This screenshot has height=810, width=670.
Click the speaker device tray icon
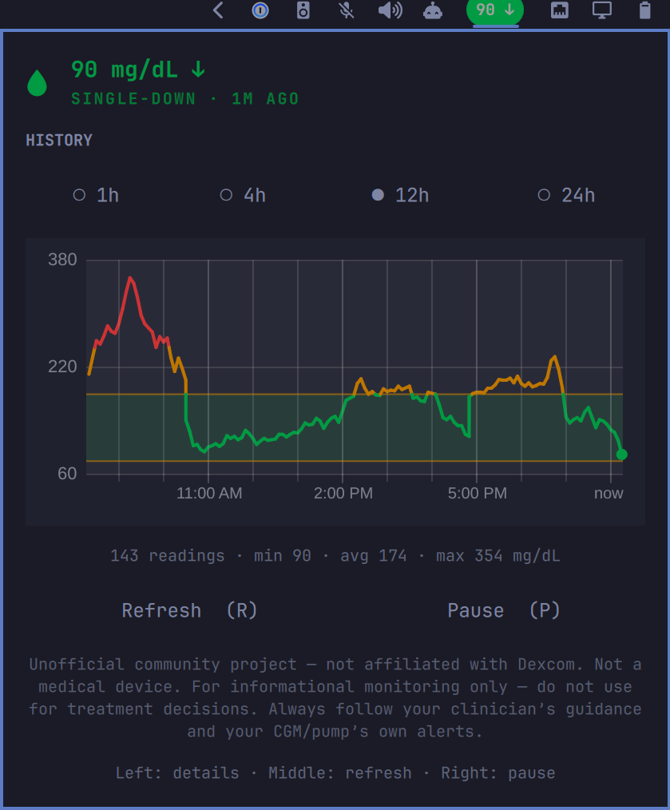[x=303, y=10]
